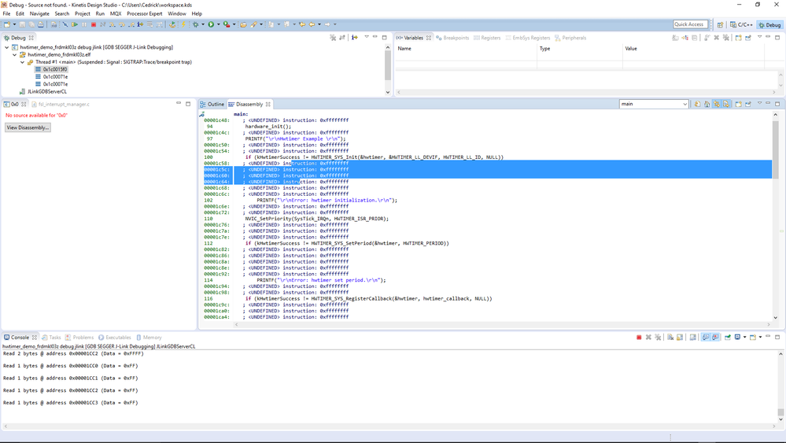Click the green gear Debug launch icon
Viewport: 786px width, 443px height.
195,24
